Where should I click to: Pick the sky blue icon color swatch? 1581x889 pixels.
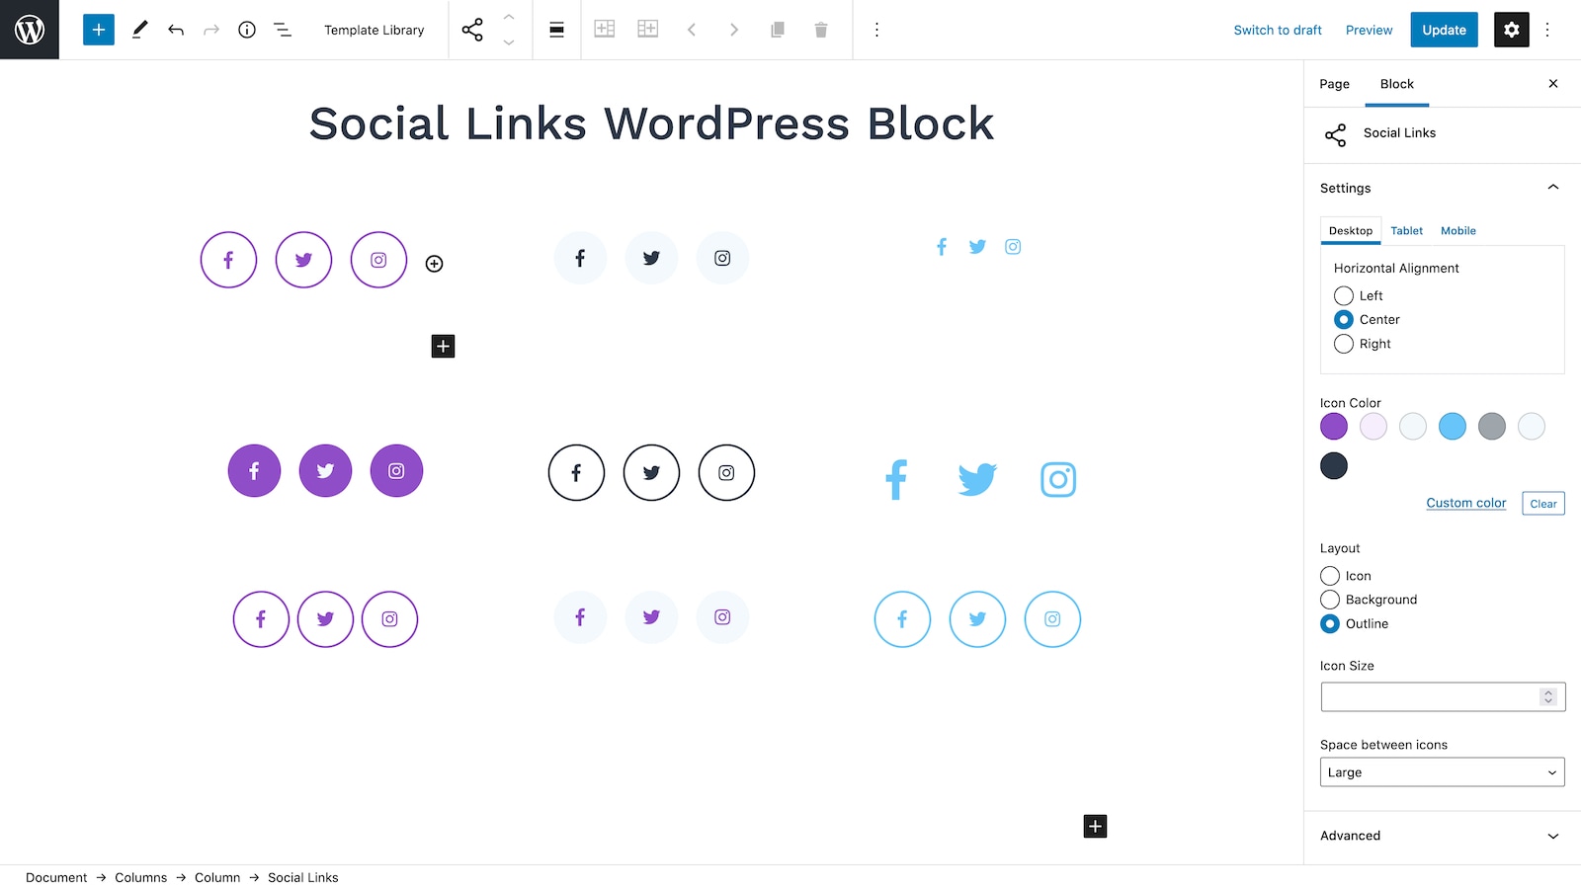click(1453, 427)
